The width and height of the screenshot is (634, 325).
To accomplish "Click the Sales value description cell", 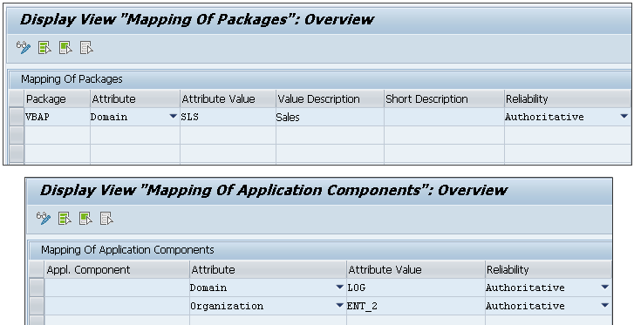I will tap(330, 117).
